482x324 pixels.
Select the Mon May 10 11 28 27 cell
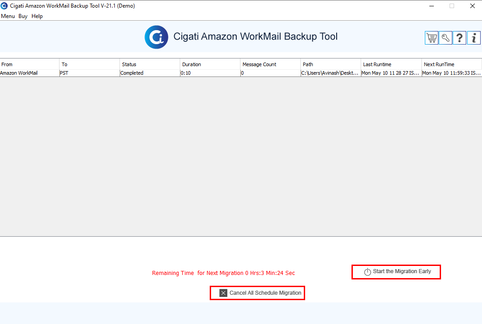(x=391, y=73)
